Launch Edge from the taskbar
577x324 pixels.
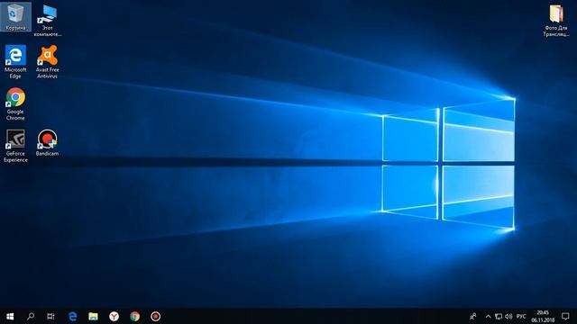(72, 316)
